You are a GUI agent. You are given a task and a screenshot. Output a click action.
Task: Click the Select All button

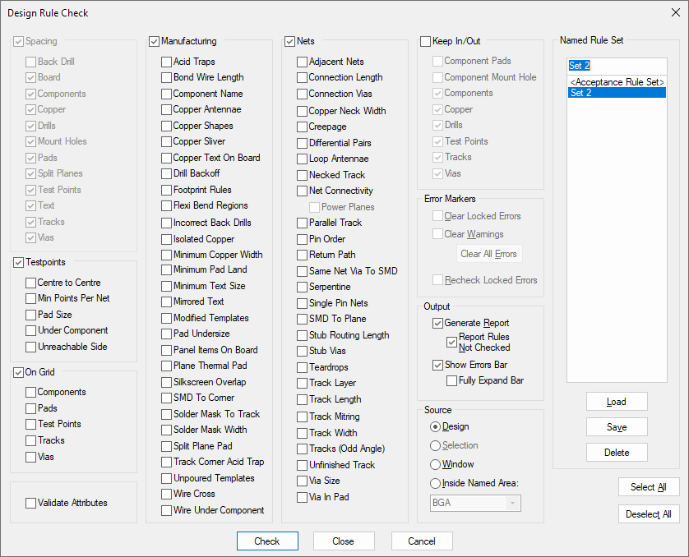649,487
